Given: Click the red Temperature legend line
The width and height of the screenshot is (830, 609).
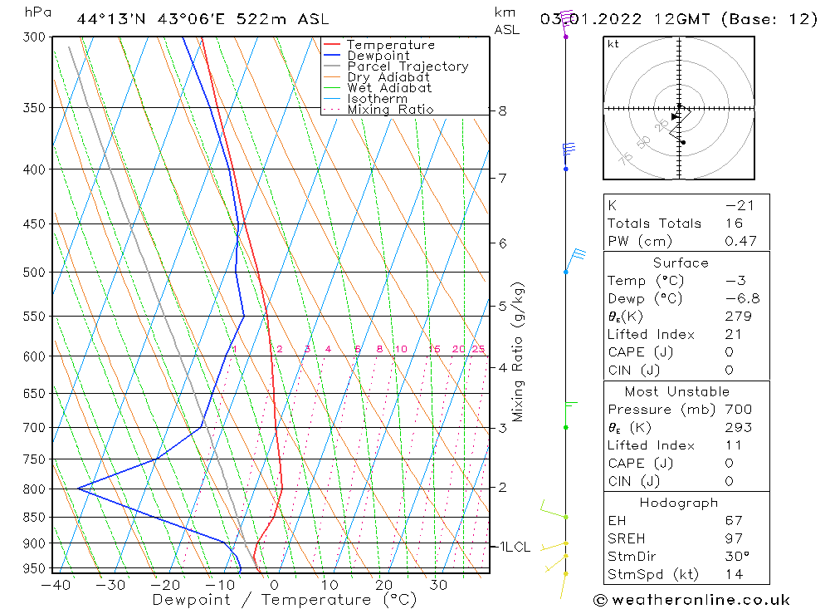Looking at the screenshot, I should pyautogui.click(x=332, y=44).
